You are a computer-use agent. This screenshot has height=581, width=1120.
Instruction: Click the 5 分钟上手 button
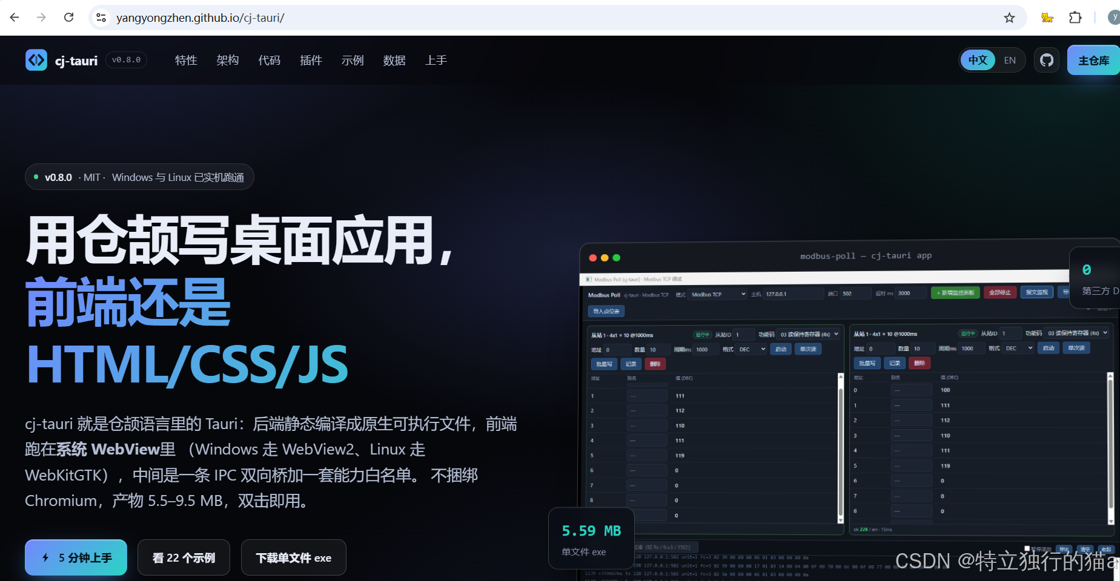(76, 557)
